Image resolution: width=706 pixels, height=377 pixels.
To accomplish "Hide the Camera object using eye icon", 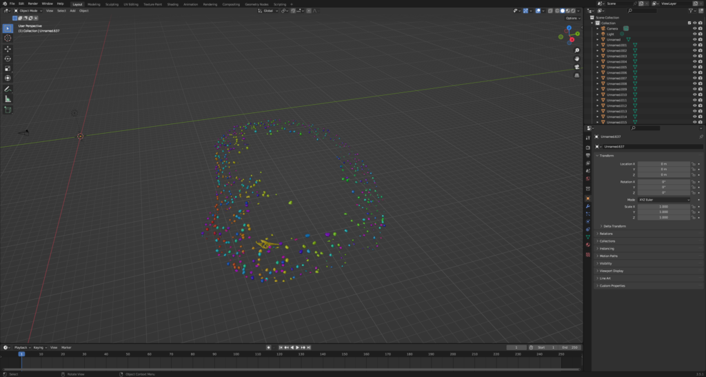I will tap(694, 28).
